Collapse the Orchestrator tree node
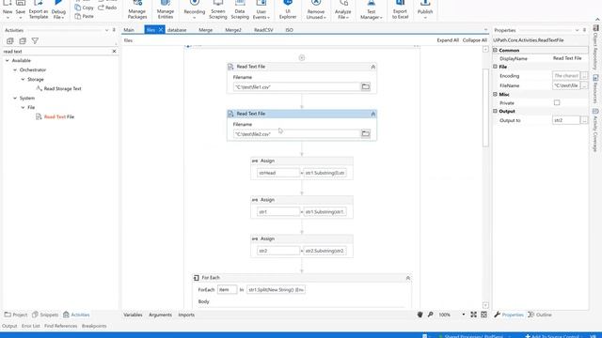This screenshot has height=338, width=602. (x=15, y=69)
